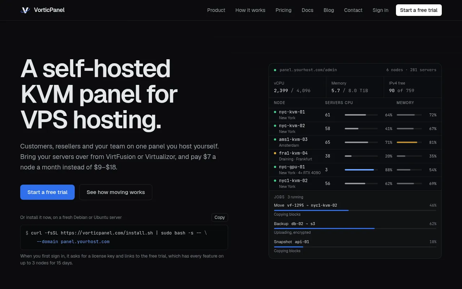Image resolution: width=462 pixels, height=289 pixels.
Task: Open the Contact page
Action: (353, 10)
